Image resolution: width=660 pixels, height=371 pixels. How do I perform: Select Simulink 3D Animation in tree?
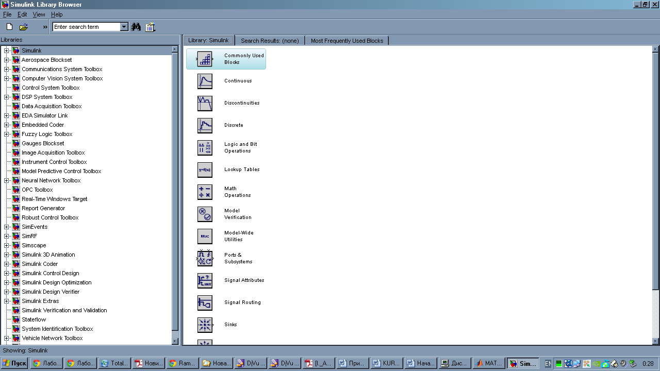[x=48, y=255]
